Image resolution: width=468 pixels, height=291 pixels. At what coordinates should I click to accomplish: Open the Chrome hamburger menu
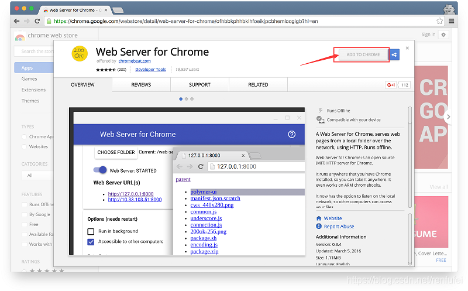tap(451, 21)
